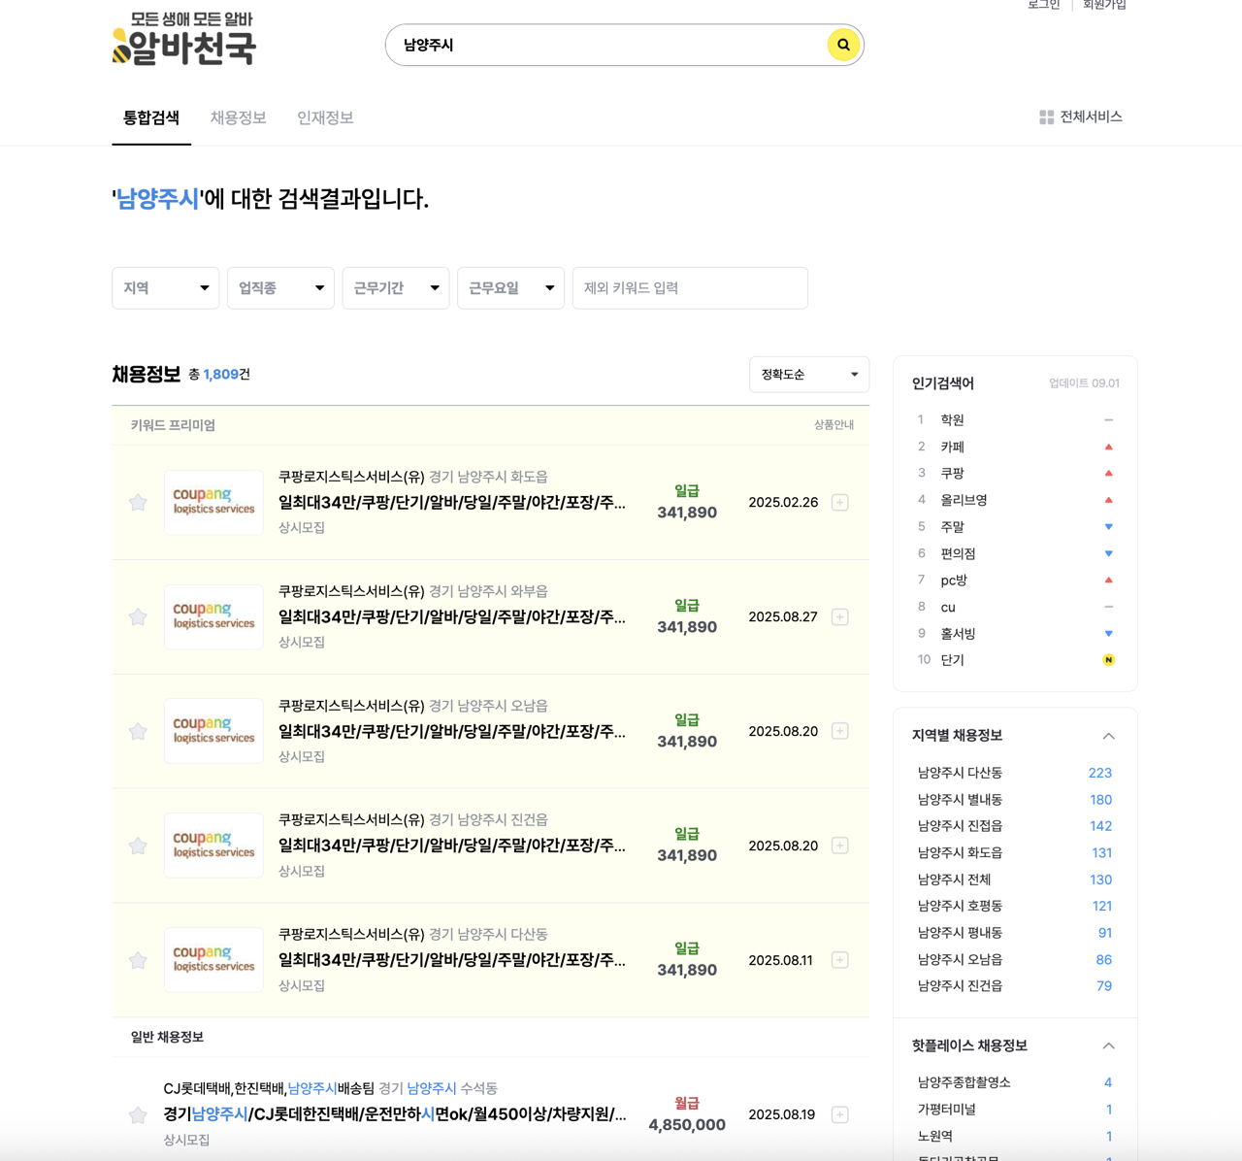Click the 회원가입 link

point(1104,5)
